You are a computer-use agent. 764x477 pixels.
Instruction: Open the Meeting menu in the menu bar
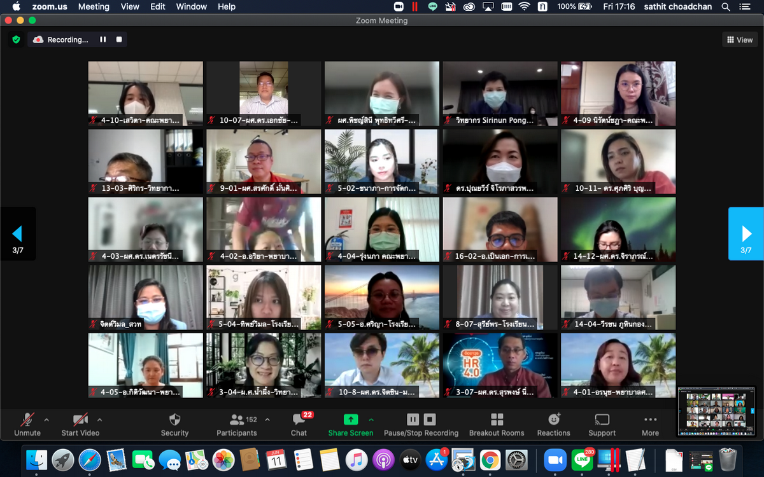coord(94,6)
